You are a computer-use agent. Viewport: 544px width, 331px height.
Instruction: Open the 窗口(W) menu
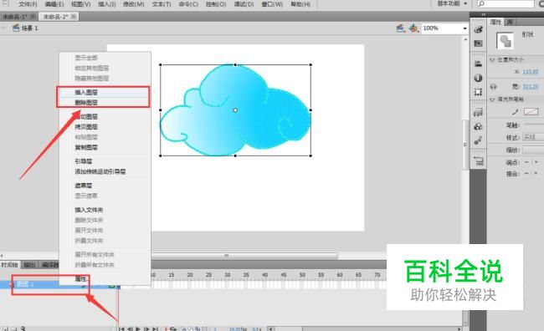(272, 4)
